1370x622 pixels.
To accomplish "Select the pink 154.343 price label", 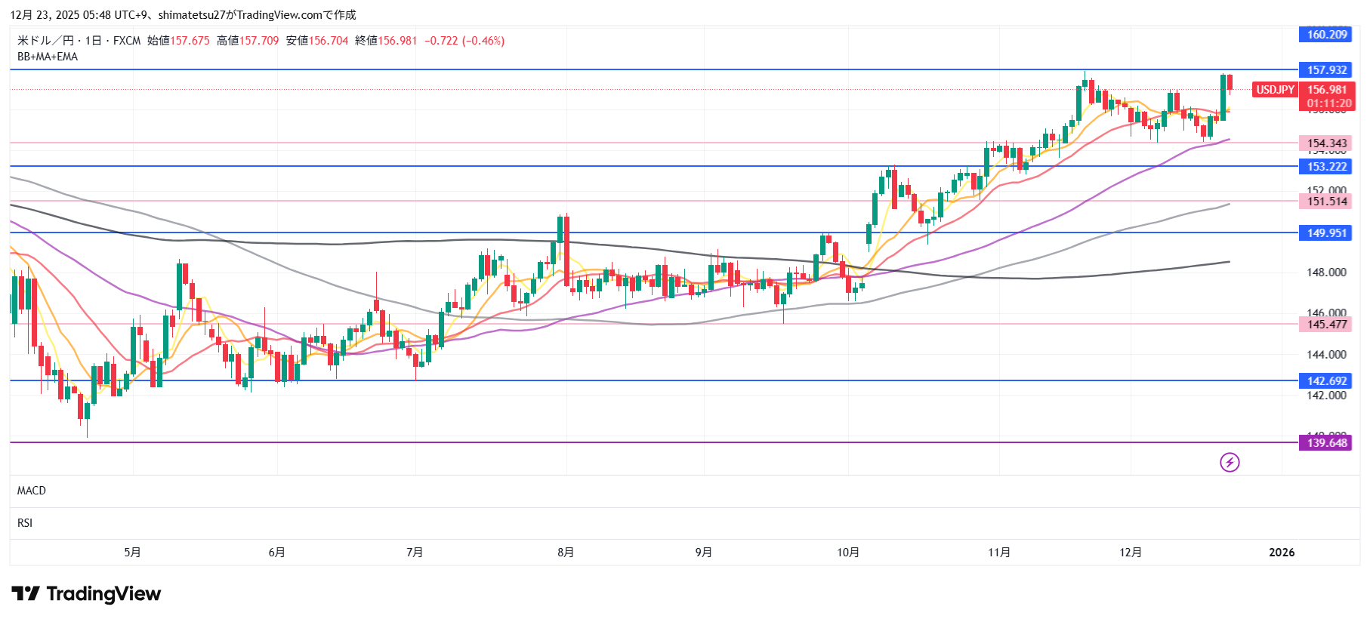I will tap(1327, 143).
